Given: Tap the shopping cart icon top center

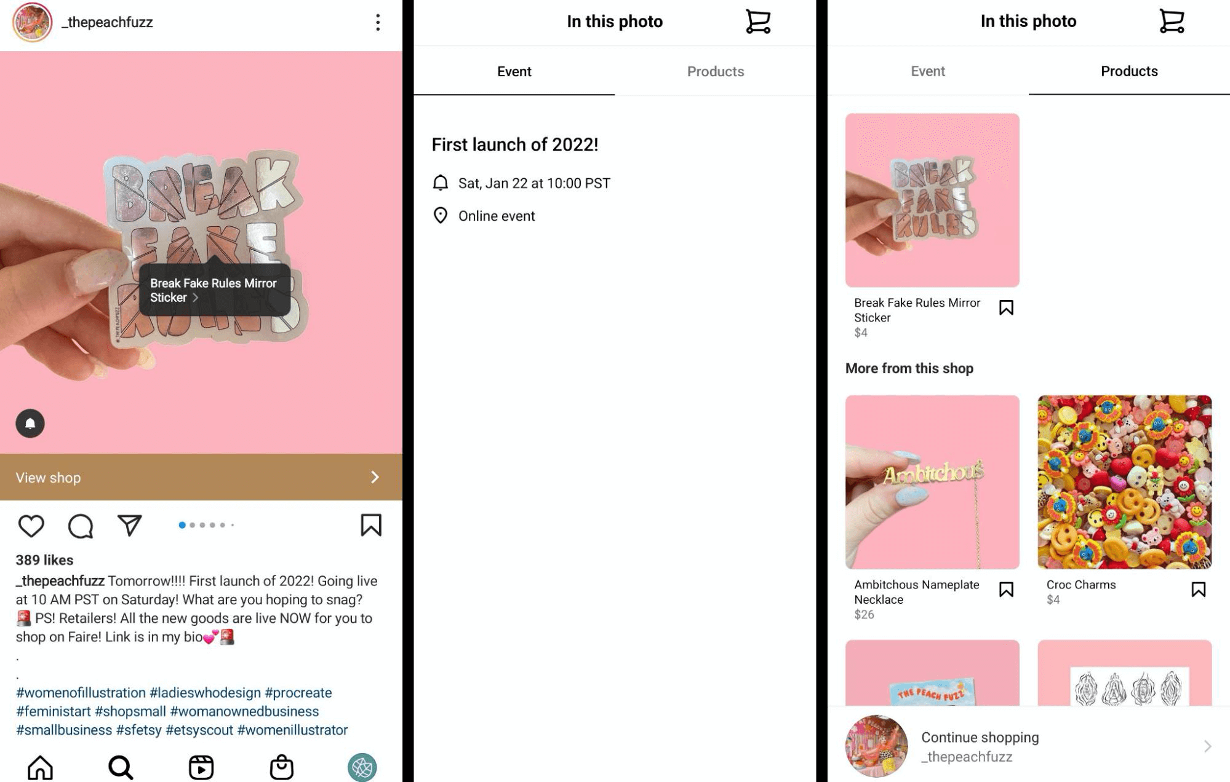Looking at the screenshot, I should pos(757,22).
